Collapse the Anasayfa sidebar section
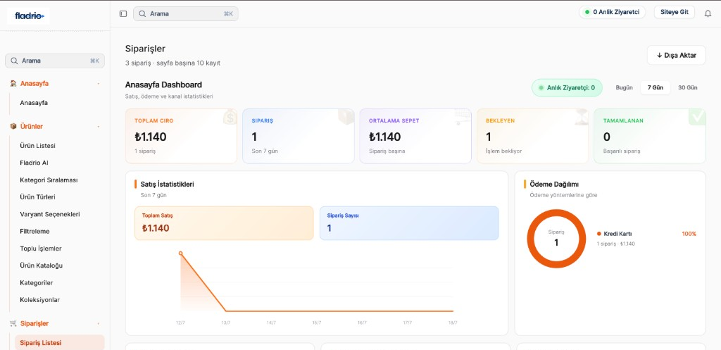This screenshot has height=350, width=721. point(98,84)
